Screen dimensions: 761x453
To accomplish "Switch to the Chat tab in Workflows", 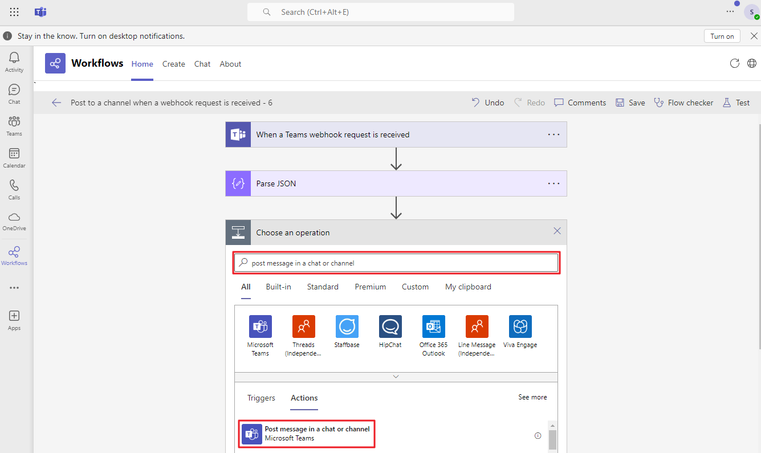I will [x=202, y=64].
